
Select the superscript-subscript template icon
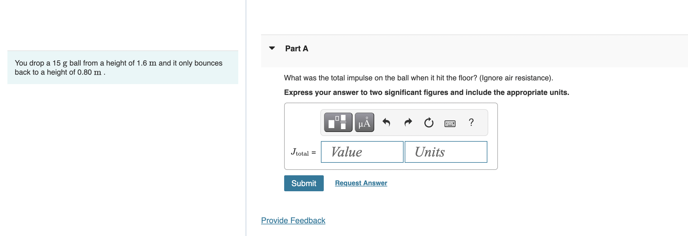click(338, 122)
